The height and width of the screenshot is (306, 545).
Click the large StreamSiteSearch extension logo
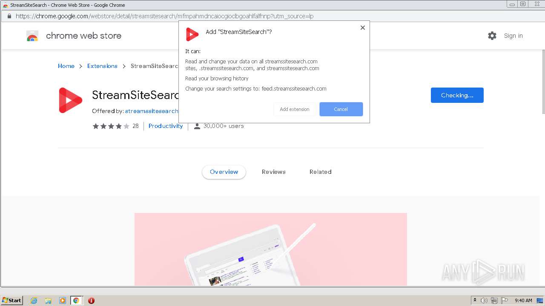70,100
